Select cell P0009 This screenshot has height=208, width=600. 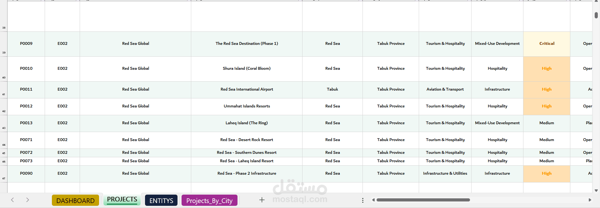[26, 44]
